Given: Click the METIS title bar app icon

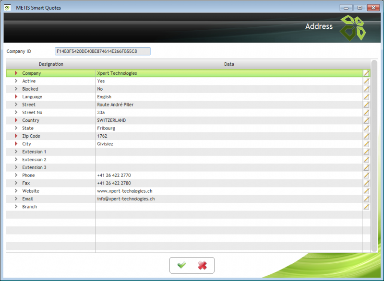Looking at the screenshot, I should coord(7,8).
